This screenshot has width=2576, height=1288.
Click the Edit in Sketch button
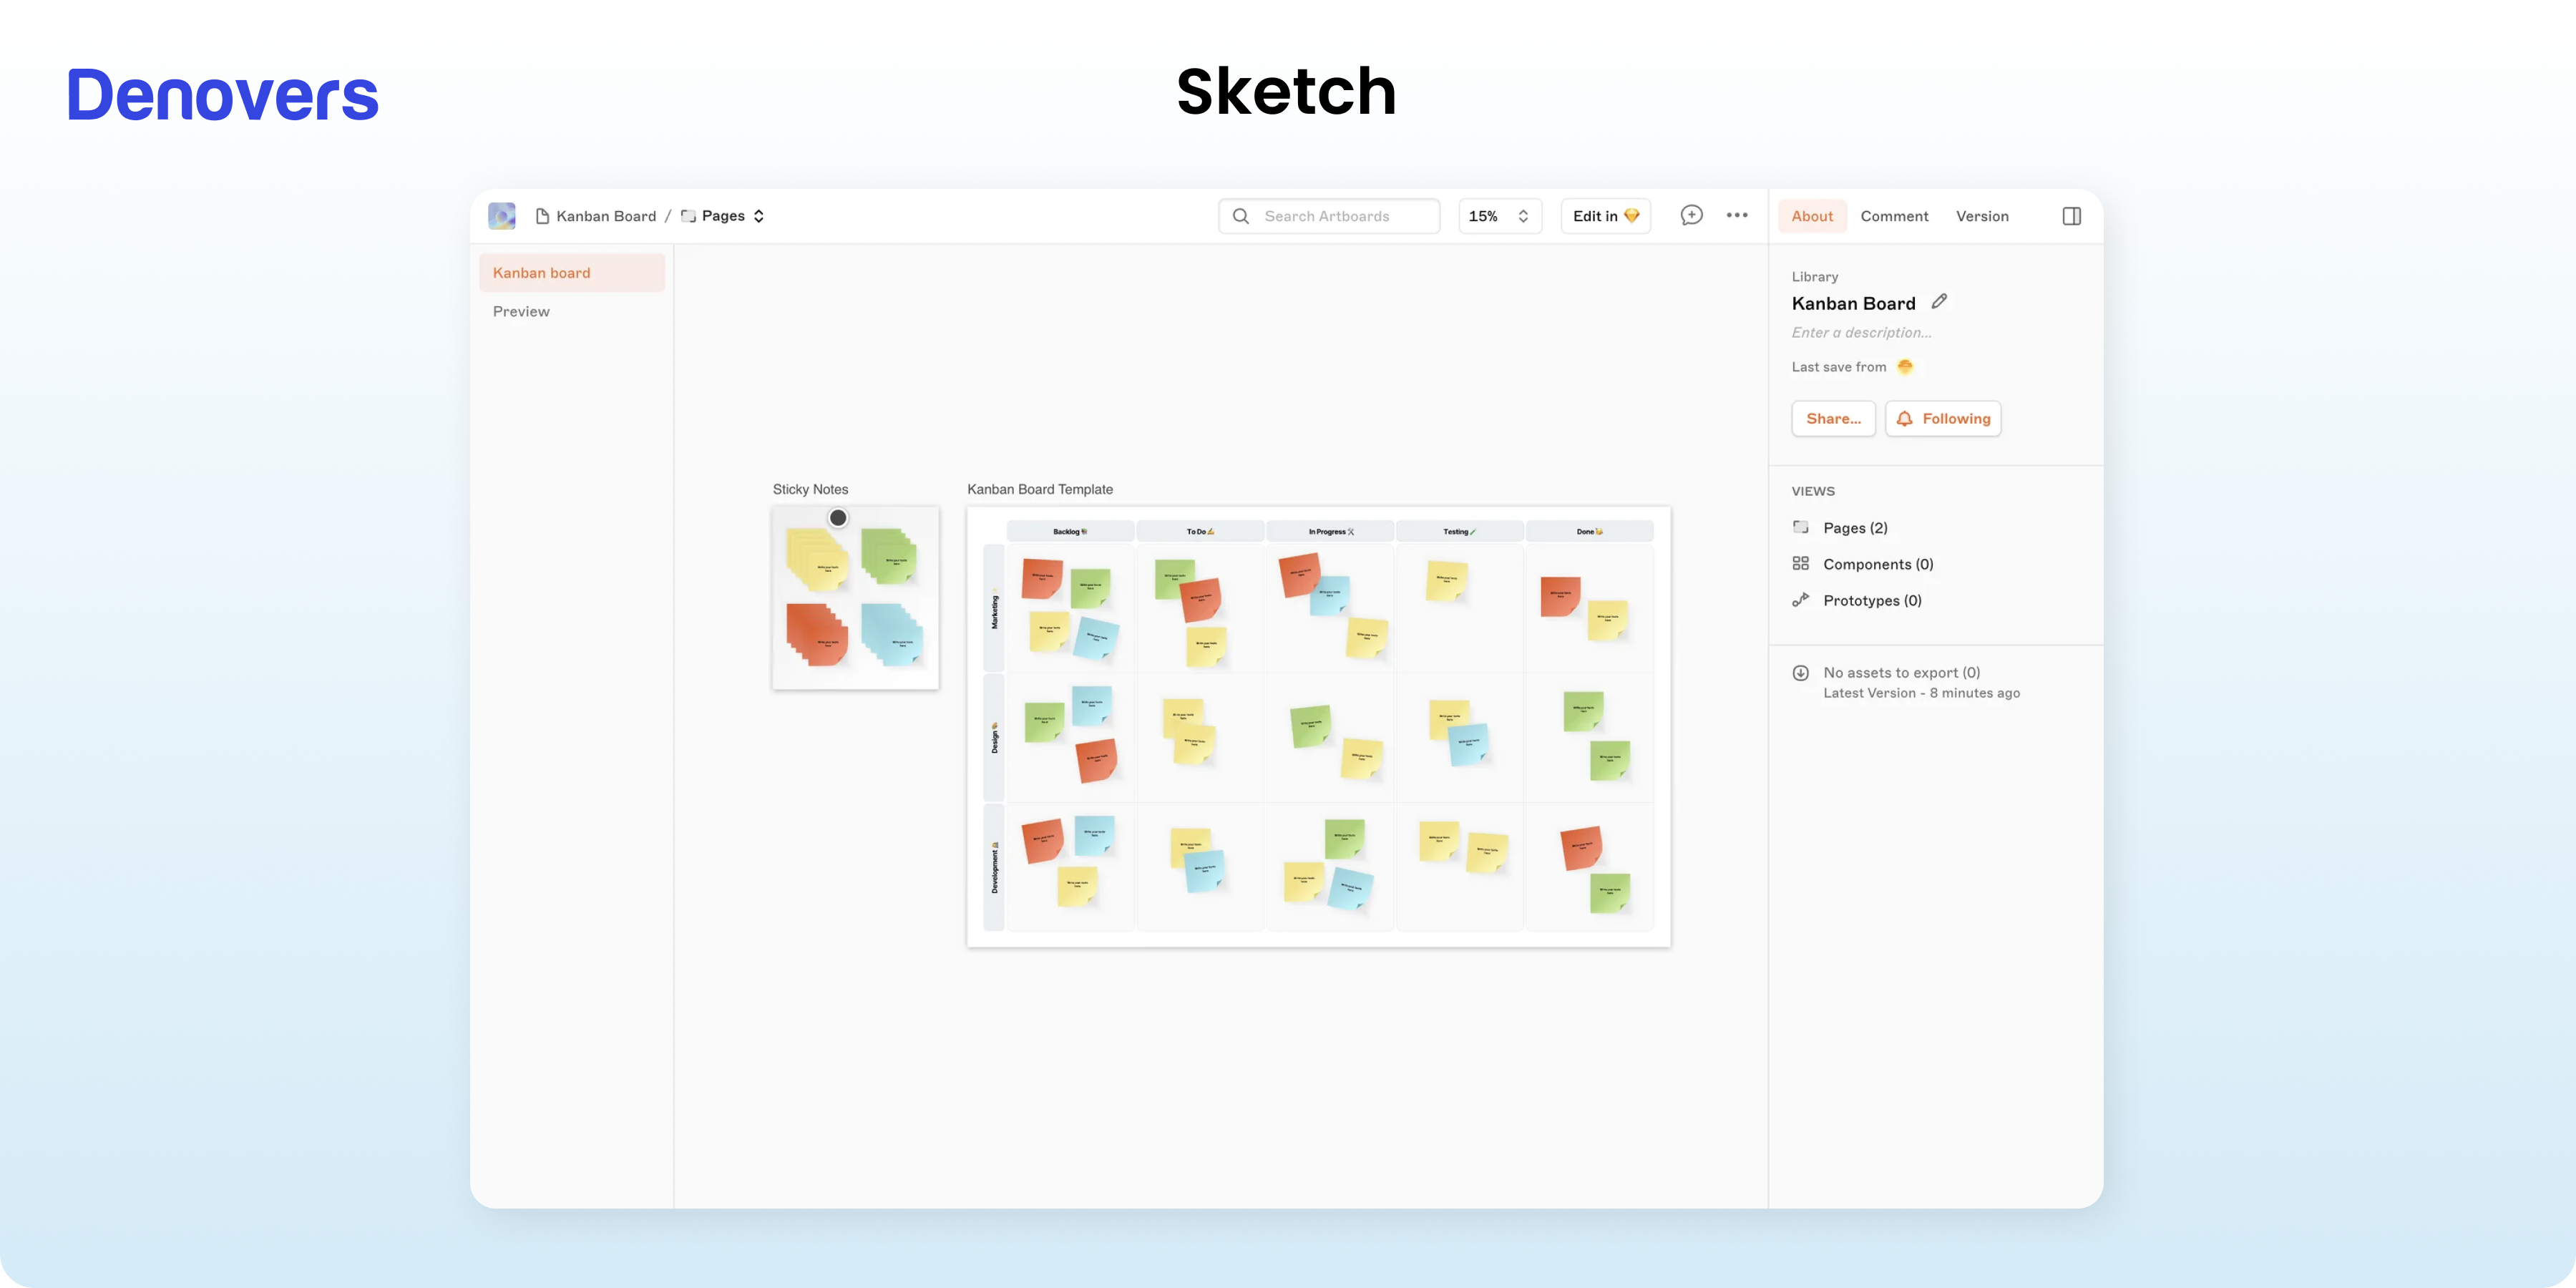[1606, 216]
